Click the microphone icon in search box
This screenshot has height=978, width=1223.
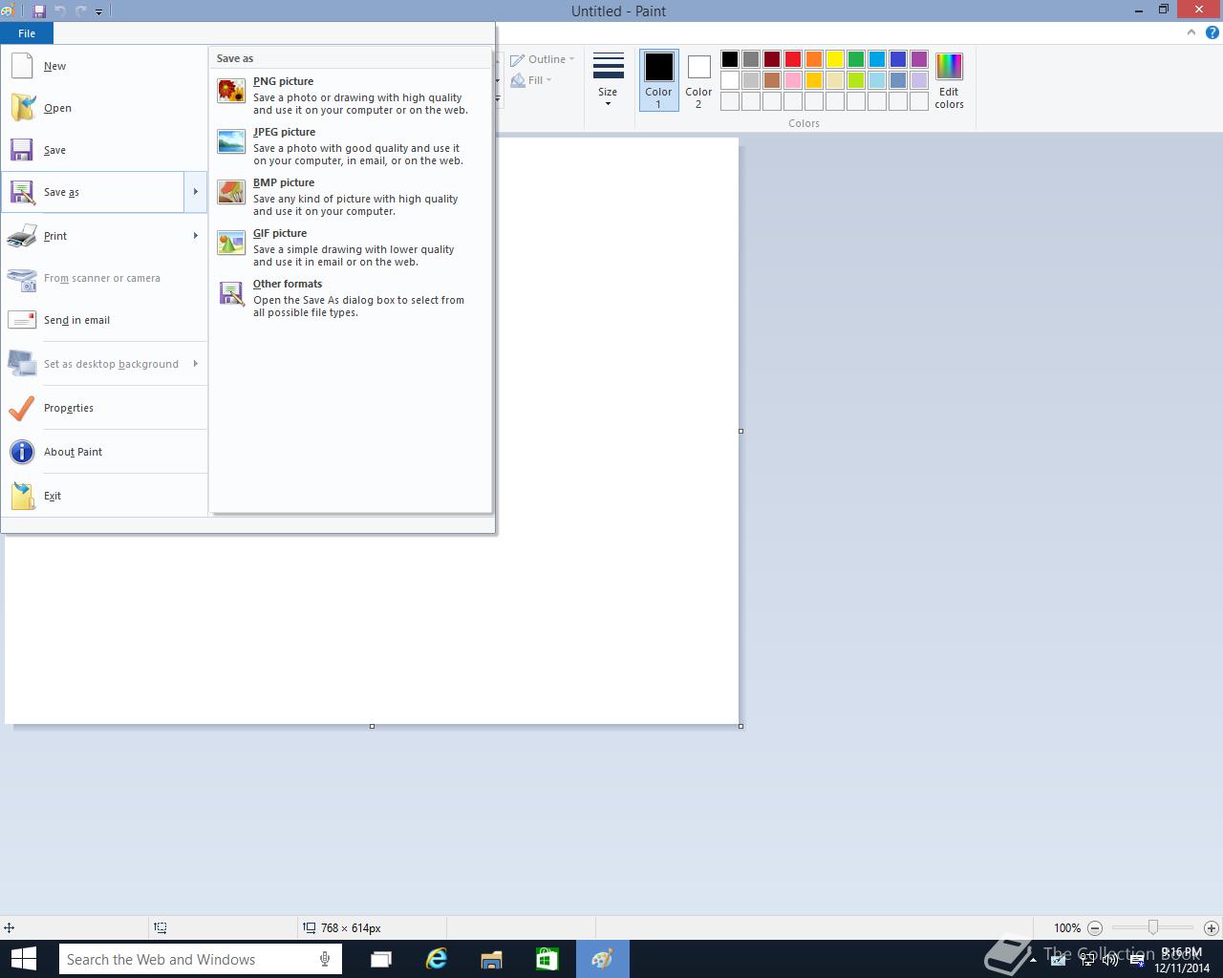click(325, 959)
